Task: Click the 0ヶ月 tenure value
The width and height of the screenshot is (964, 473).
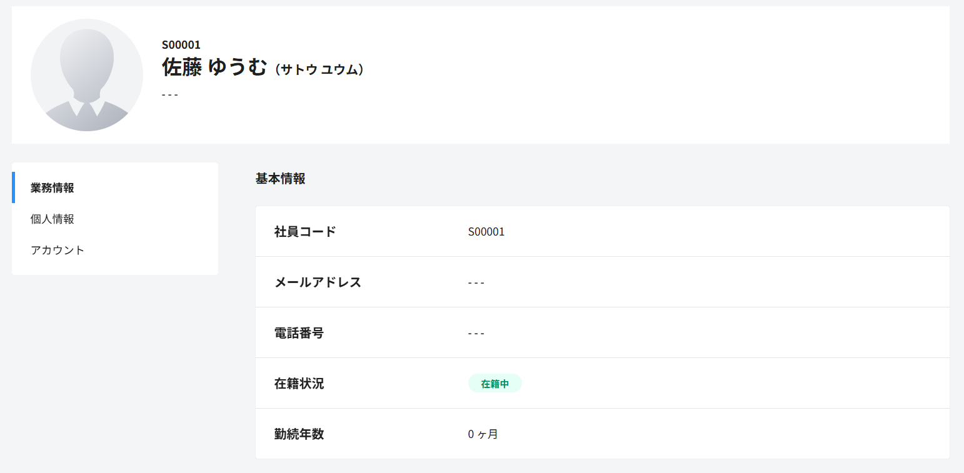Action: 483,434
